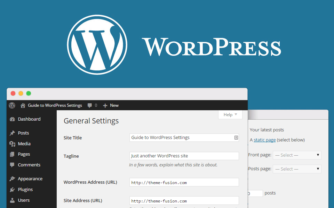Select the Posts icon in the sidebar
Viewport: 334px width, 208px height.
pos(12,133)
